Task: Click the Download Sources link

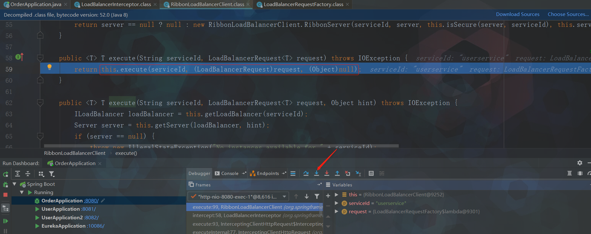Action: 518,14
